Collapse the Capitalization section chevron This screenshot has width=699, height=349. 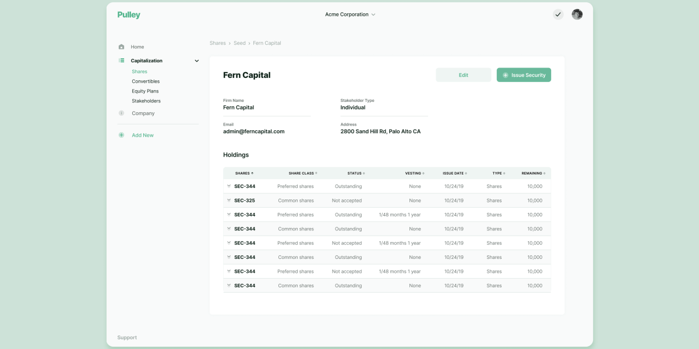(x=196, y=60)
